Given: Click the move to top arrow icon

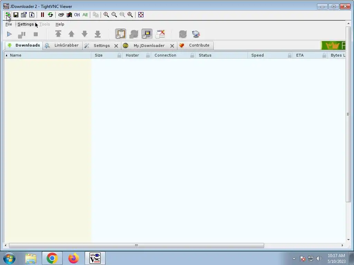Looking at the screenshot, I should coord(58,34).
